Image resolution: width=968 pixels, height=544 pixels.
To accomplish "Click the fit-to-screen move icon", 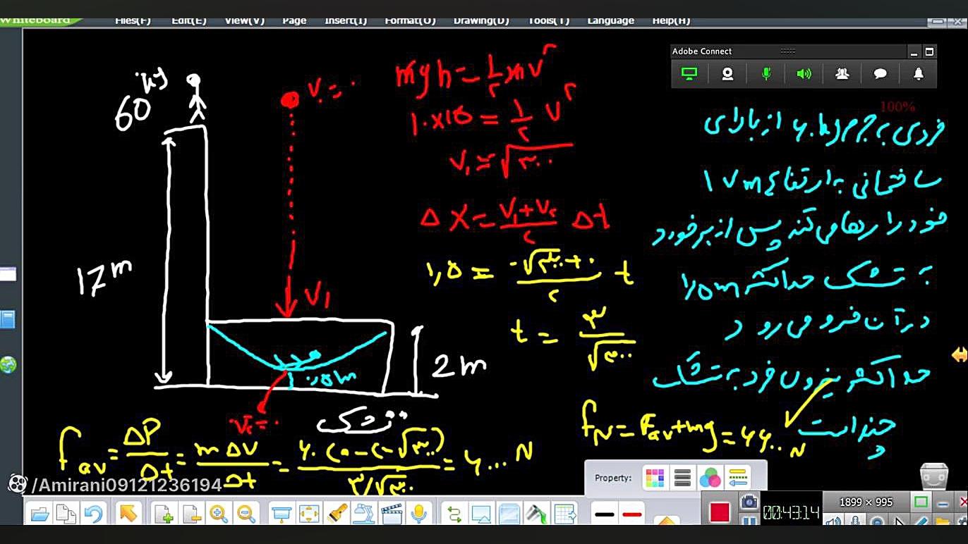I will point(308,514).
